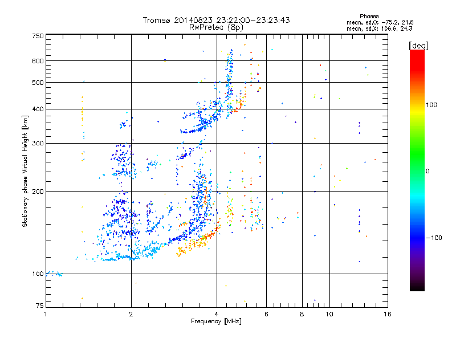Click the 'Frequency [MHz]' axis title
This screenshot has height=342, width=456.
(x=216, y=321)
